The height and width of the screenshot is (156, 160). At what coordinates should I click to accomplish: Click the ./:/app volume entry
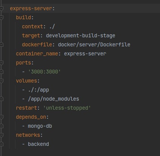point(38,90)
